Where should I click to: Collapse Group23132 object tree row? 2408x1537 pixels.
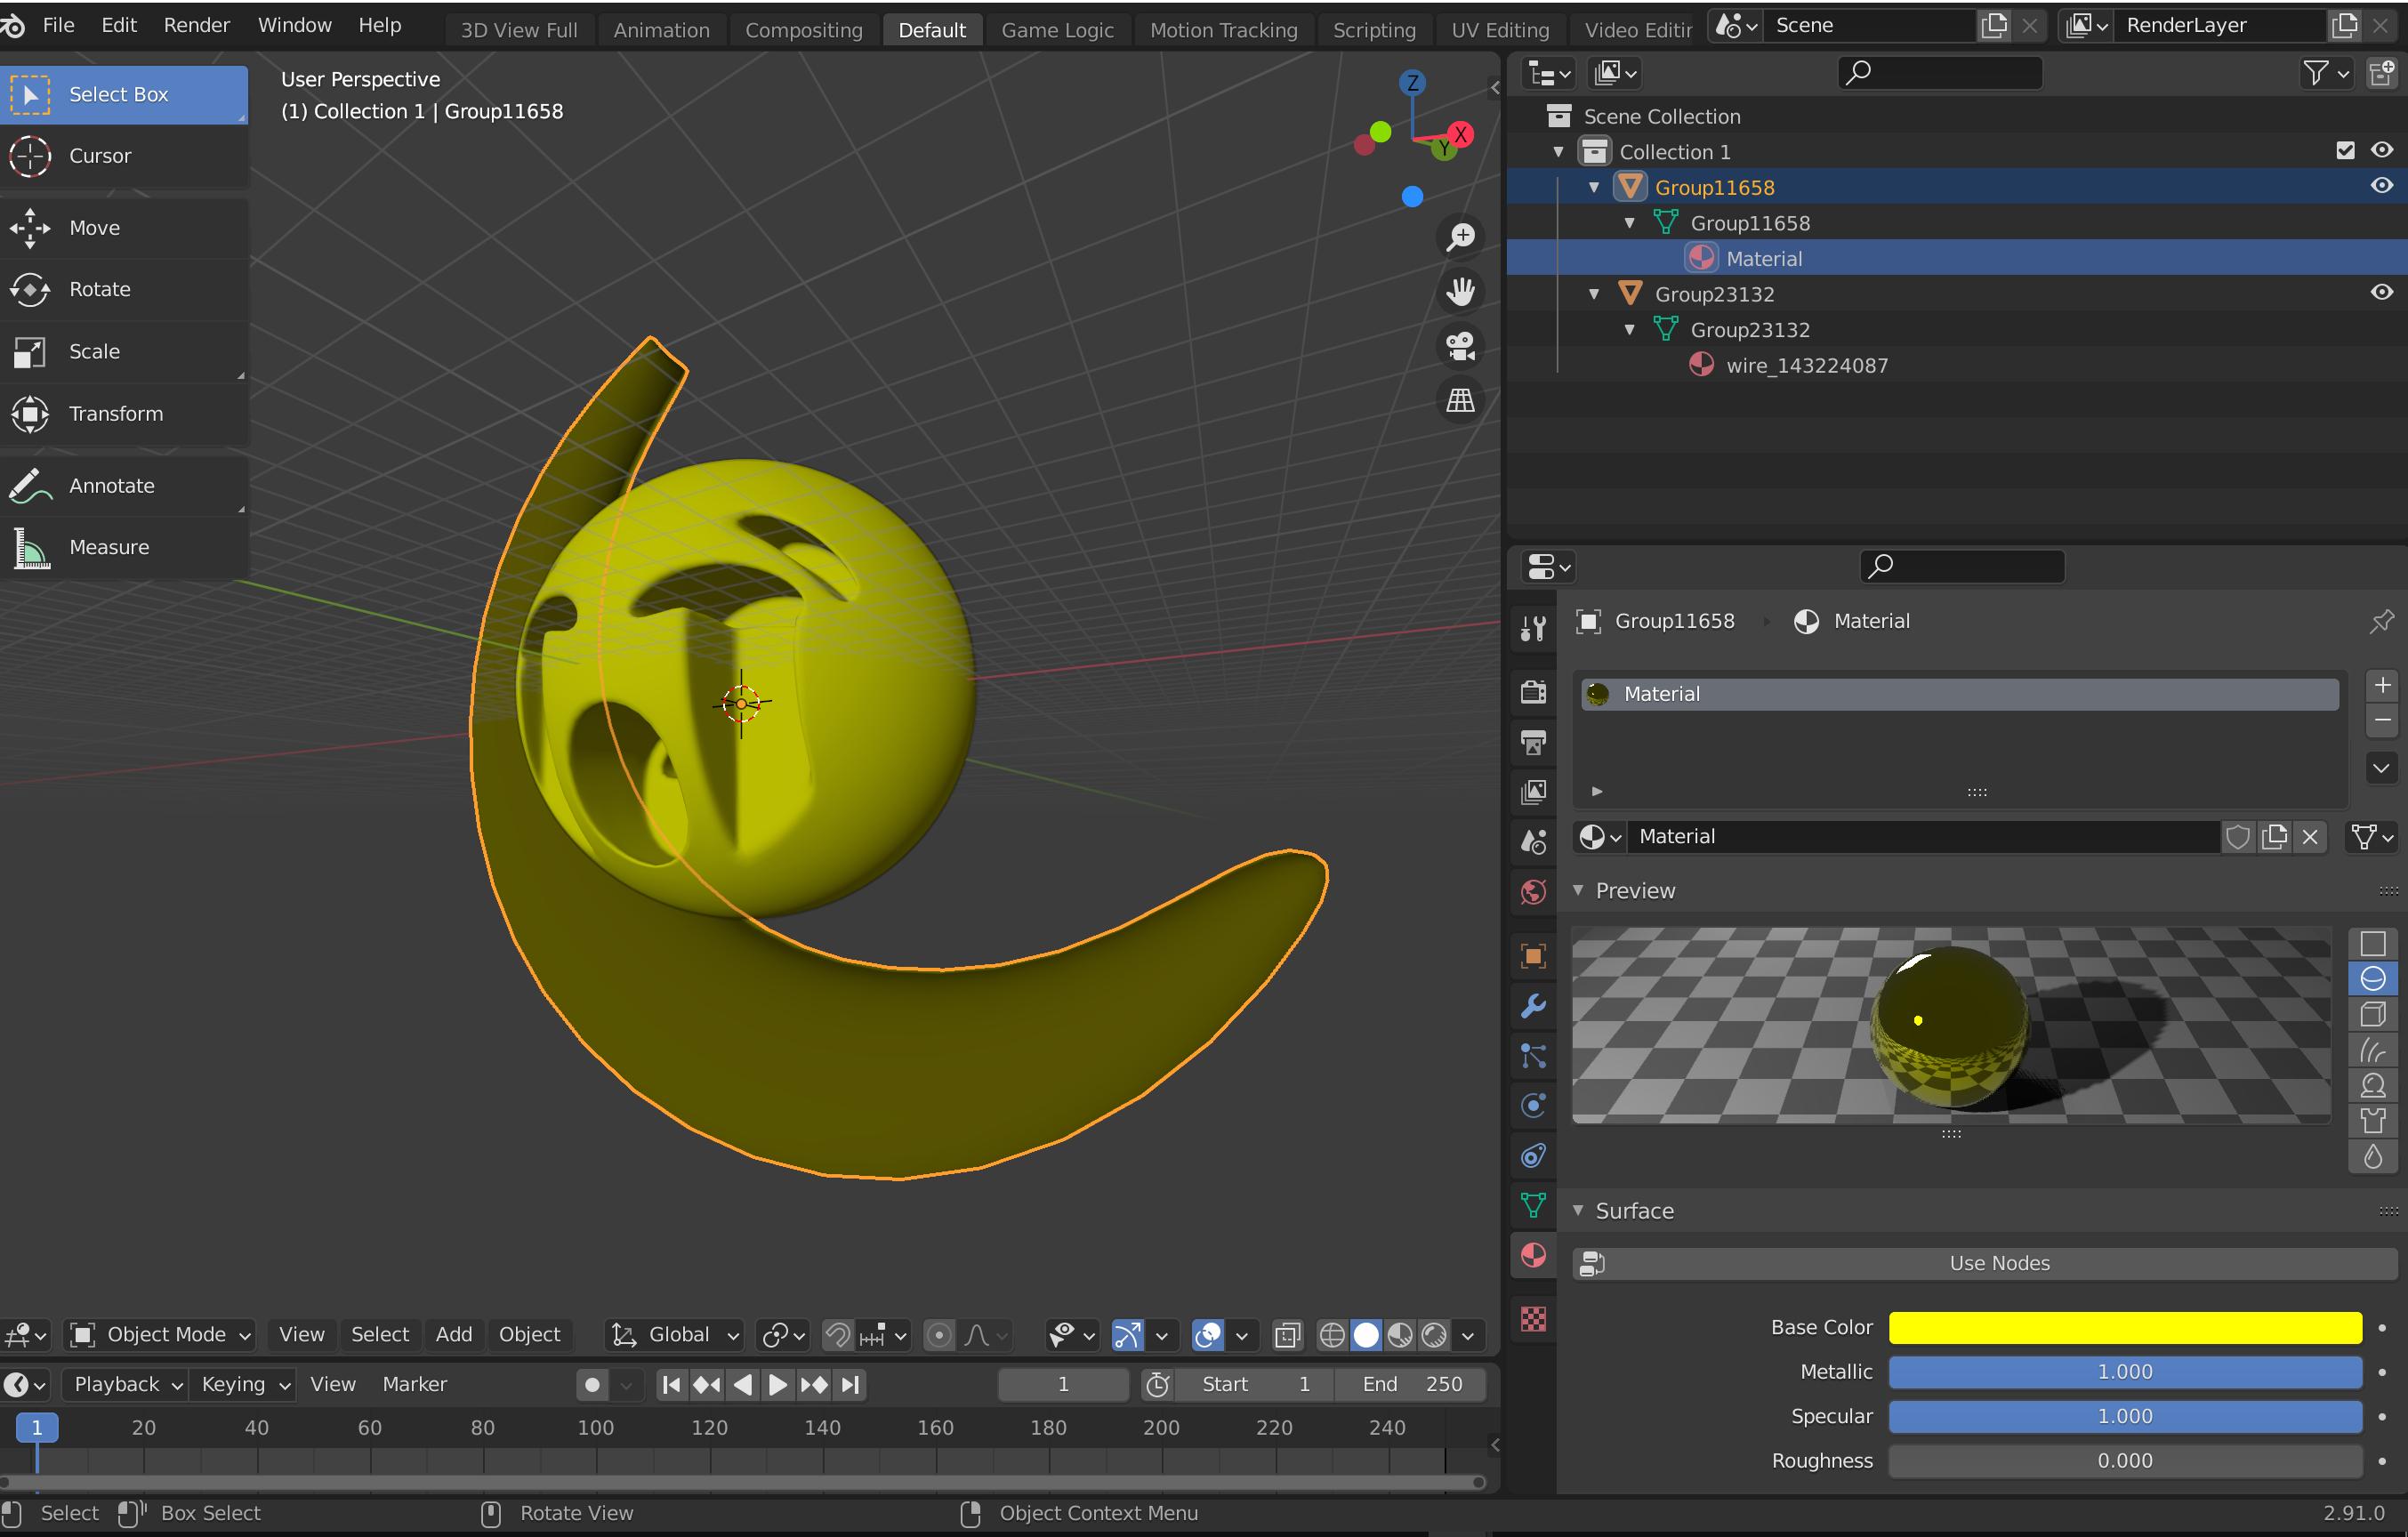[x=1594, y=294]
